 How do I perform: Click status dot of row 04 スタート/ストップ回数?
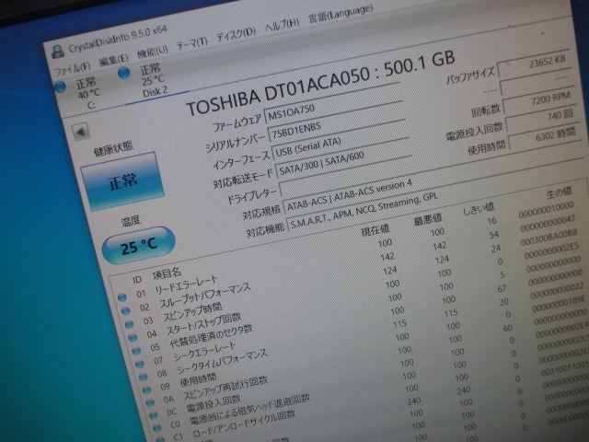tap(133, 338)
